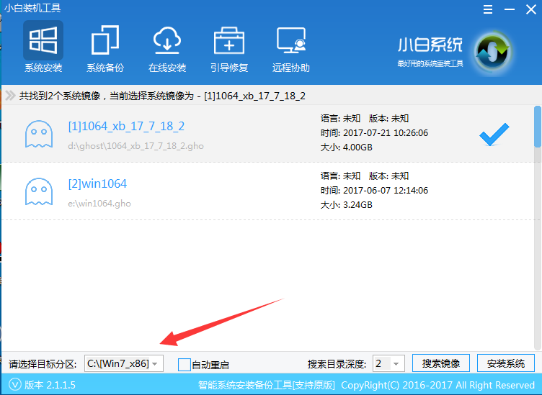Minimize the 小白装机工具 window
Viewport: 542px width, 395px height.
coord(510,9)
